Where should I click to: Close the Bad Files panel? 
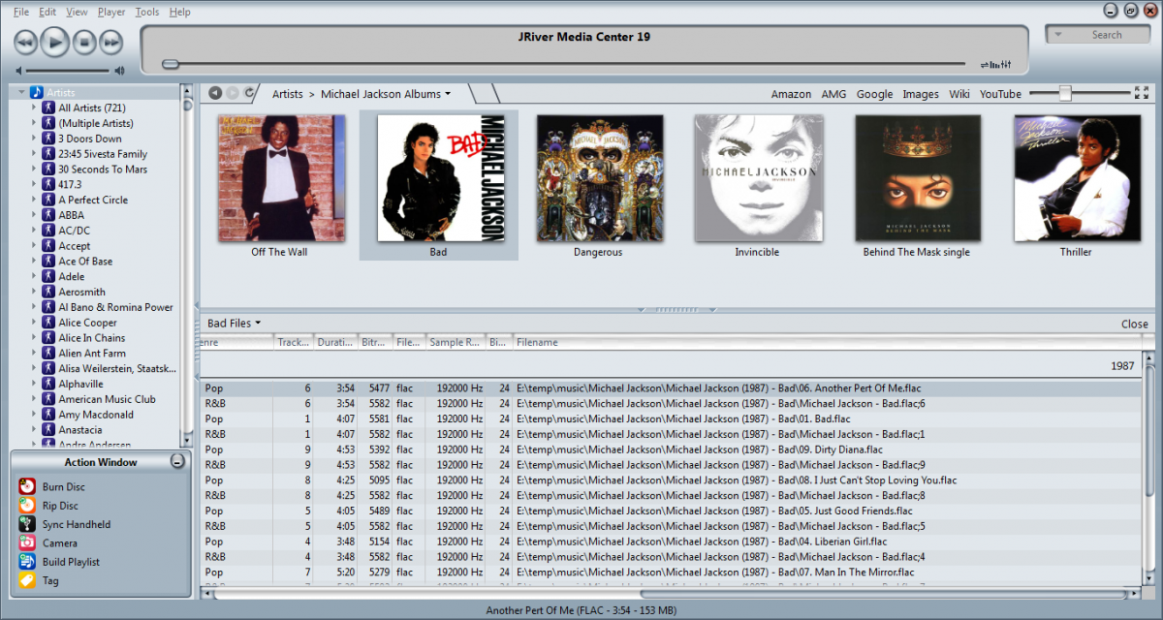point(1135,324)
